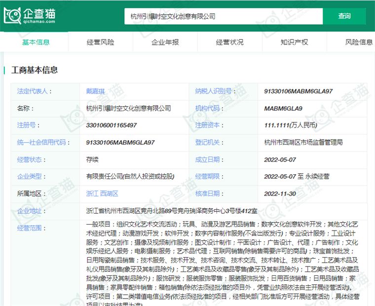
Task: Click the 名称 field label
Action: pos(23,109)
